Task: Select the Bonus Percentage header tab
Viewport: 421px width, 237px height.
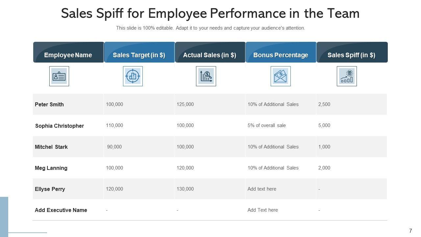Action: (x=281, y=55)
